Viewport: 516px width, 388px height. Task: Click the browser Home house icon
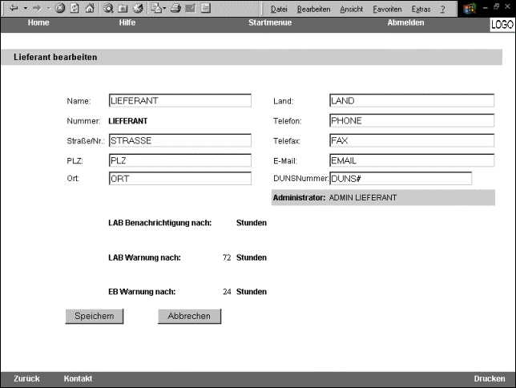pyautogui.click(x=90, y=8)
